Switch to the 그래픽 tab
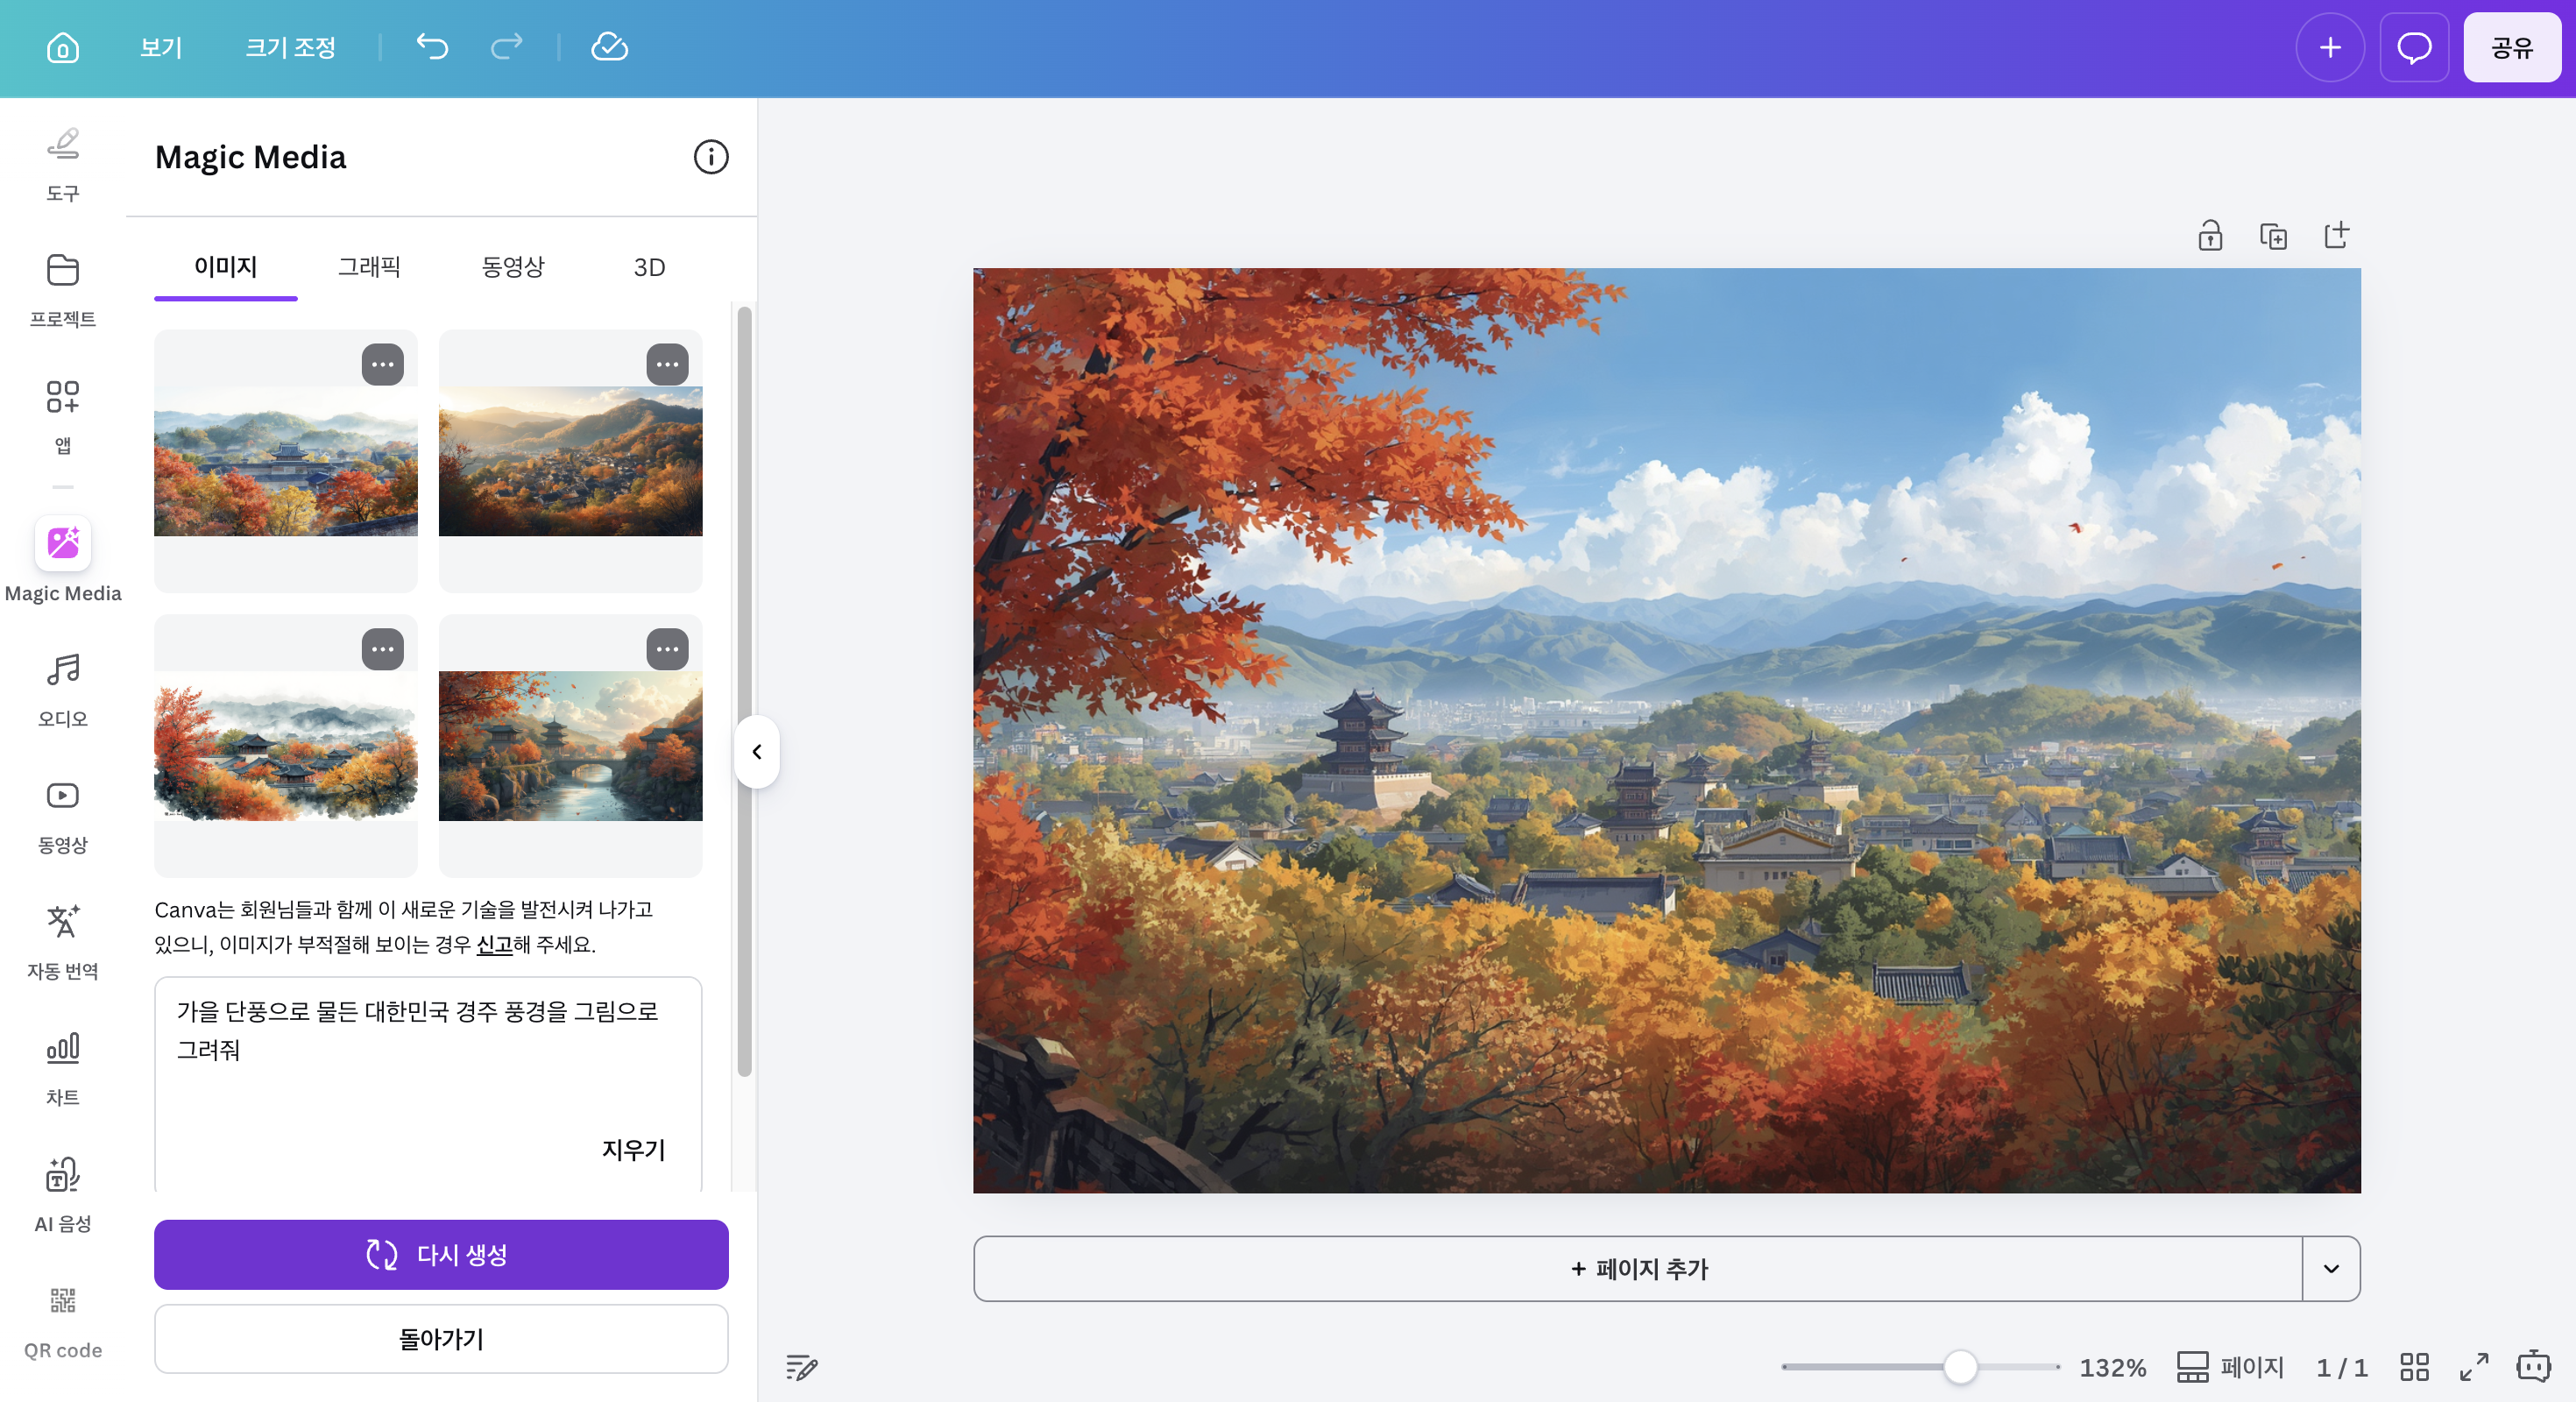Screen dimensions: 2576x1402 coord(368,266)
